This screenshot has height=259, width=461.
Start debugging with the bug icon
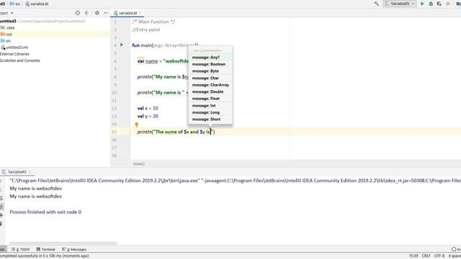[431, 4]
